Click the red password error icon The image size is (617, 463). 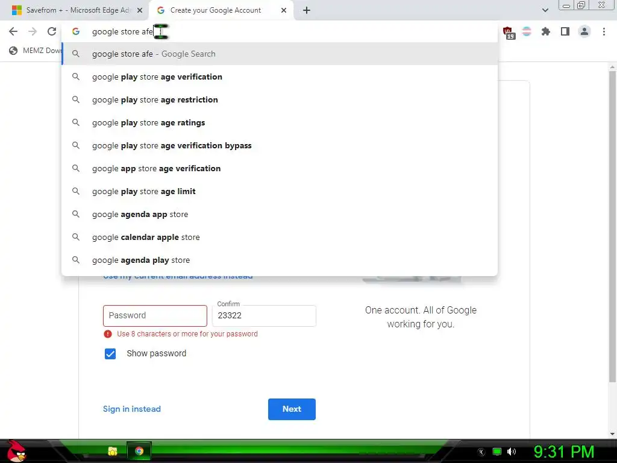coord(108,334)
